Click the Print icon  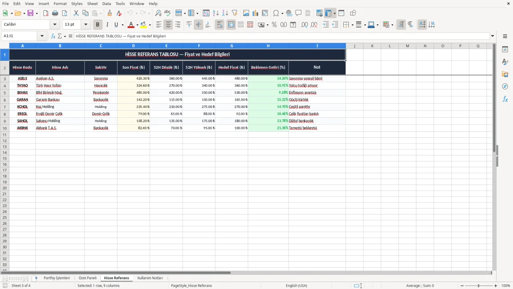coord(55,13)
